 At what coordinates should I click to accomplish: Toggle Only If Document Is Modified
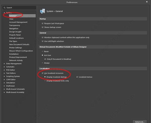[x=45, y=59]
